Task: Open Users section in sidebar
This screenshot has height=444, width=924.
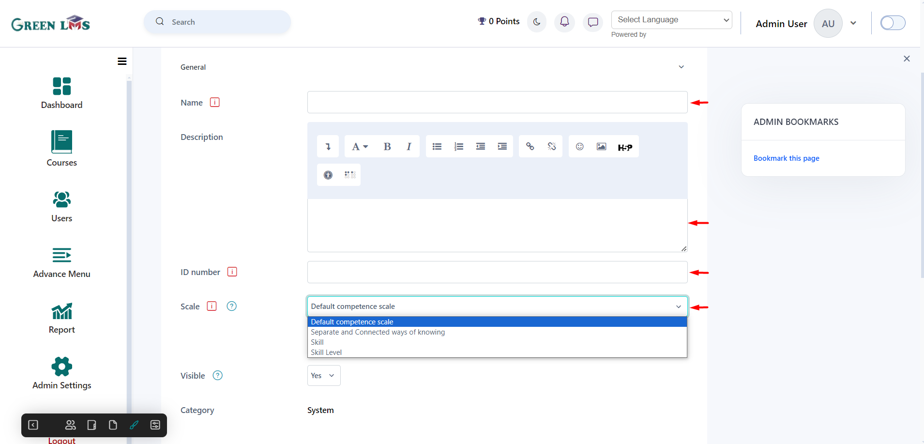Action: pyautogui.click(x=61, y=207)
